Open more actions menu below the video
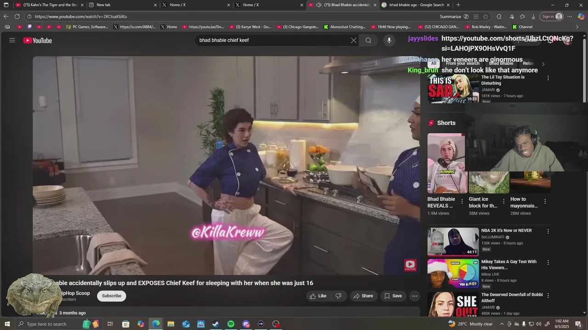588x330 pixels. point(414,296)
